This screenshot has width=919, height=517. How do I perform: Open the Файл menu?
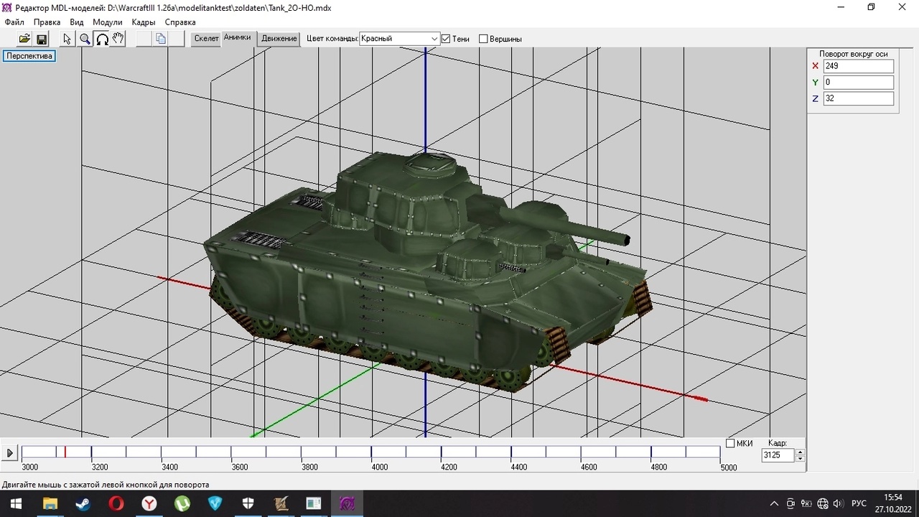[x=14, y=22]
